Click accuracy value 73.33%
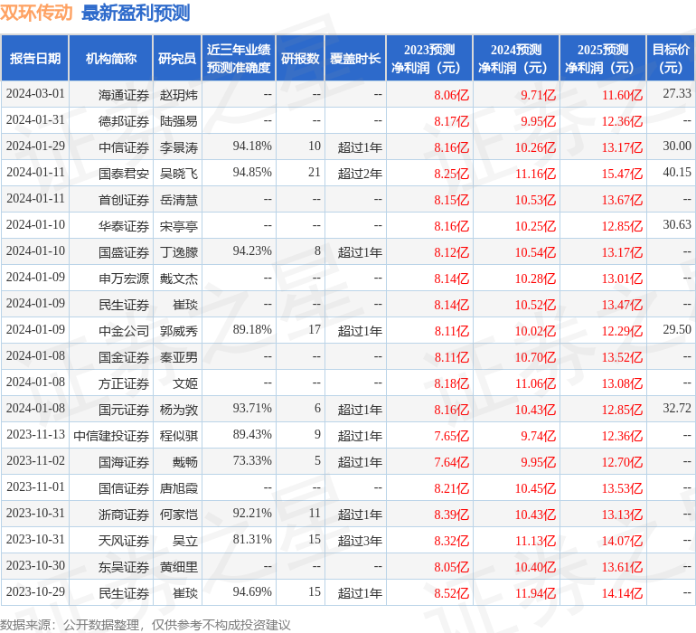696x633 pixels. (x=252, y=460)
